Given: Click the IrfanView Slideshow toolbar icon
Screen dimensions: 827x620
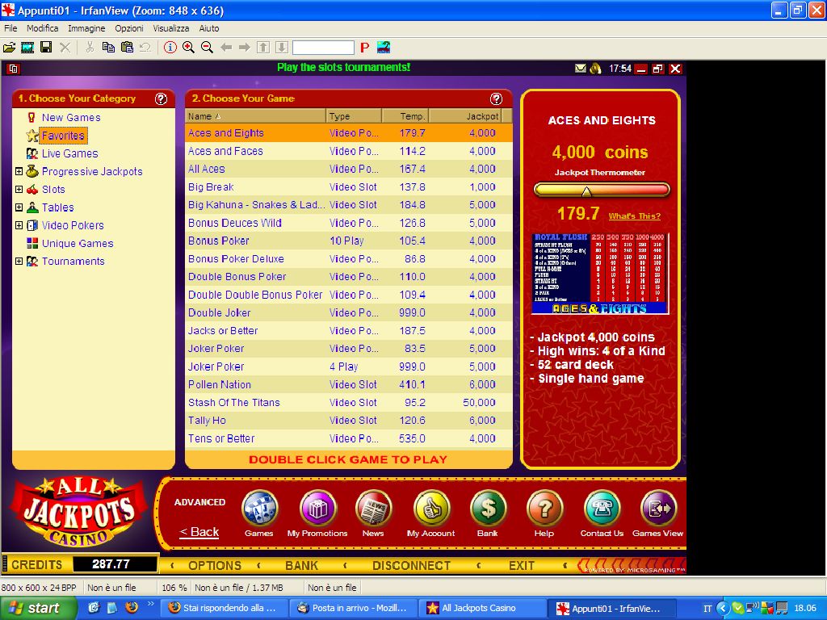Looking at the screenshot, I should [27, 48].
